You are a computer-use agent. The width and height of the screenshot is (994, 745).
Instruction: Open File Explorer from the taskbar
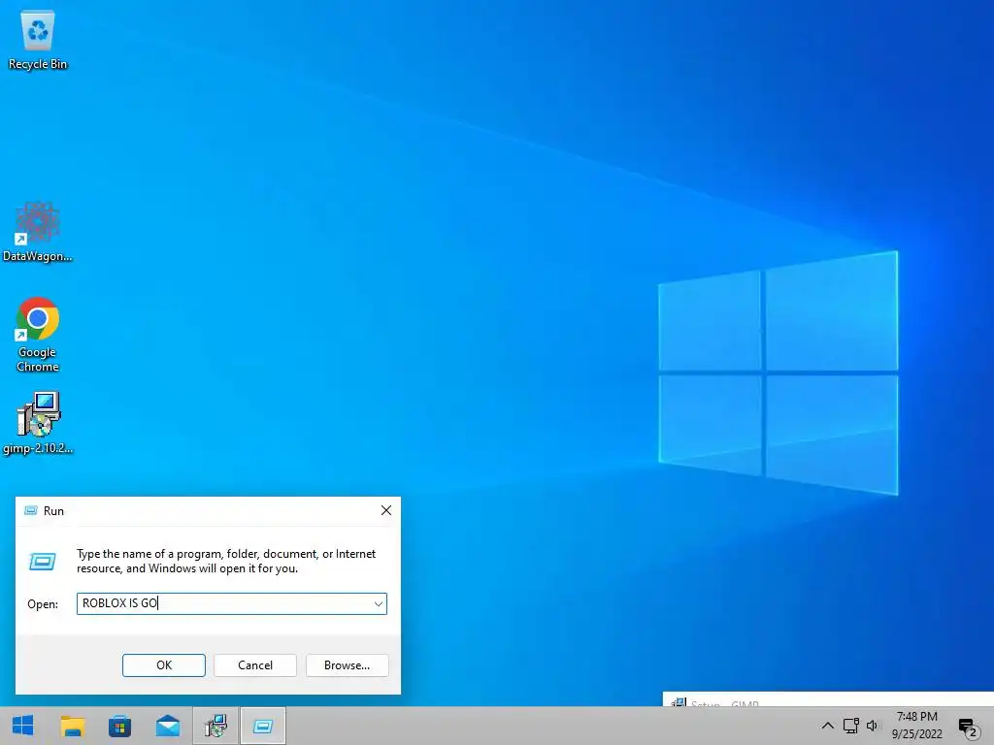click(x=72, y=726)
